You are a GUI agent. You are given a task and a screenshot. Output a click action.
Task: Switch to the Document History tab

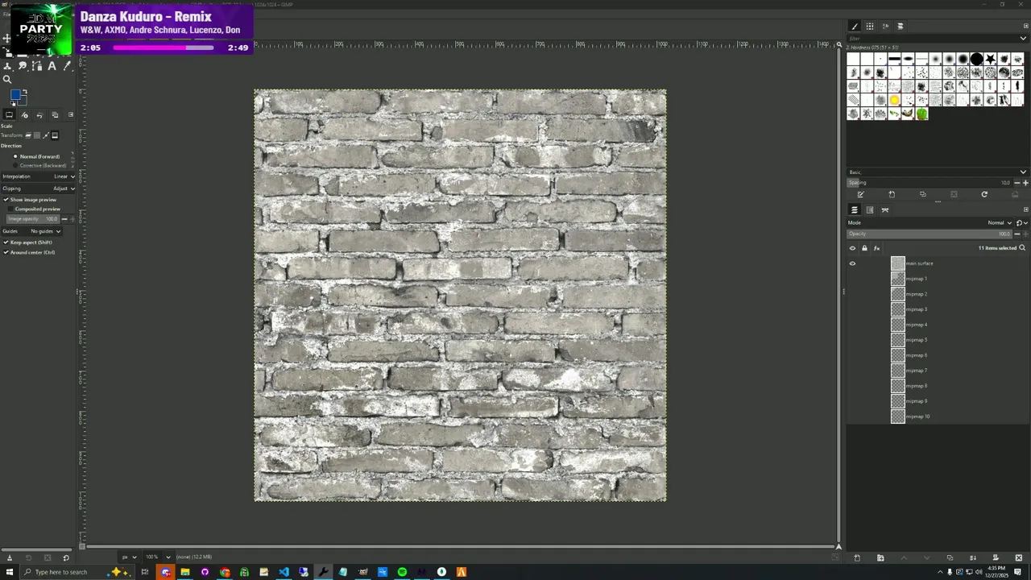(901, 27)
